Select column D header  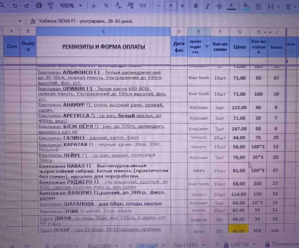[x=179, y=31]
